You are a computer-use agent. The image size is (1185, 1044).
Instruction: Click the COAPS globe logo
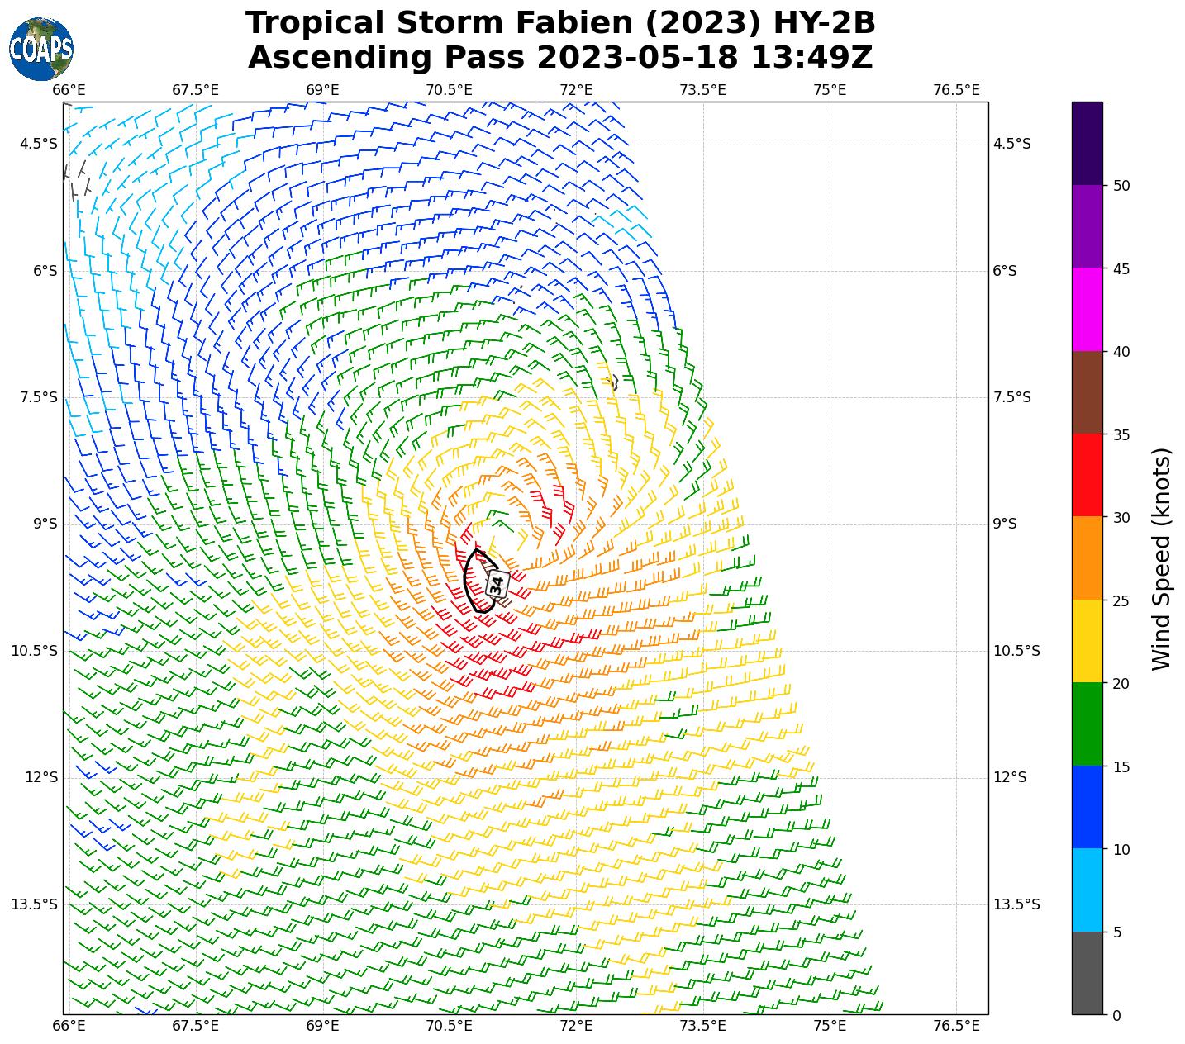pos(41,49)
